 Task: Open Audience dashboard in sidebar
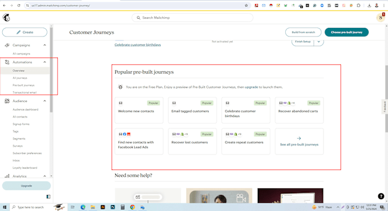coord(25,109)
